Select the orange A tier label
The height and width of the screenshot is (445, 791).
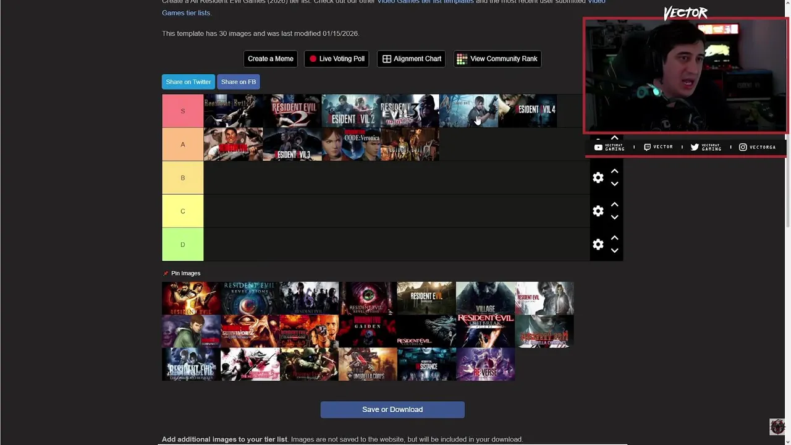click(x=182, y=144)
